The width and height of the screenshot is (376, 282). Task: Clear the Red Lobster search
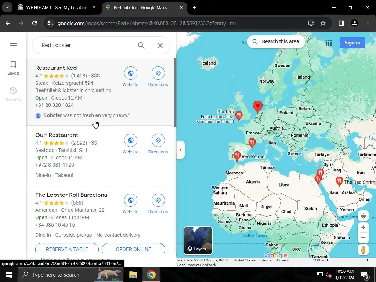(160, 45)
